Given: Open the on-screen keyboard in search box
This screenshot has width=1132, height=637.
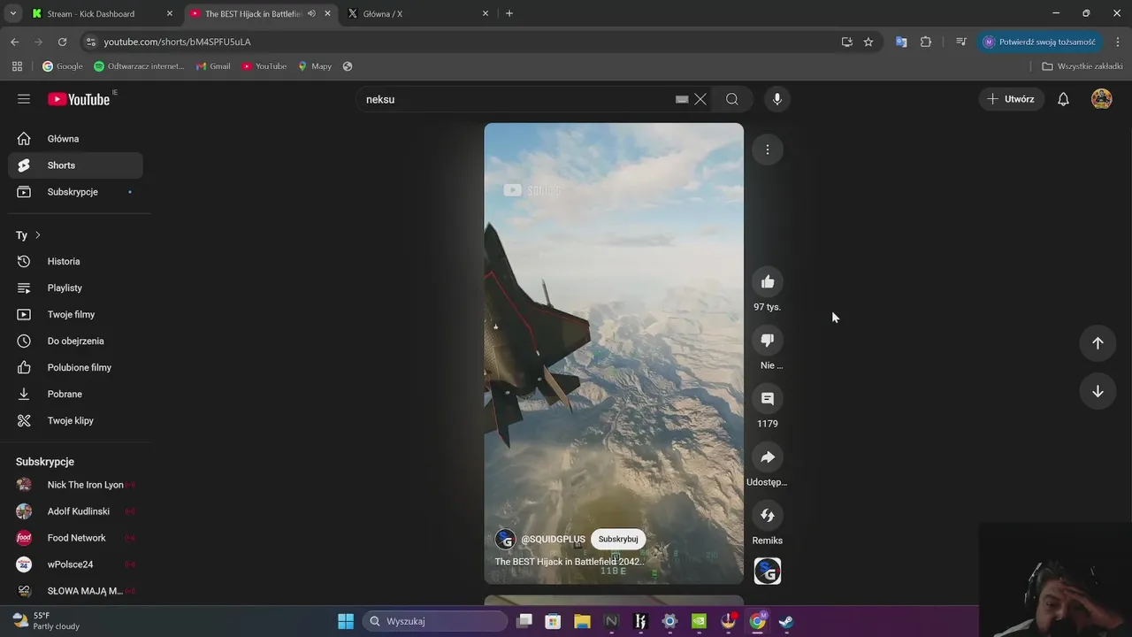Looking at the screenshot, I should pyautogui.click(x=682, y=99).
